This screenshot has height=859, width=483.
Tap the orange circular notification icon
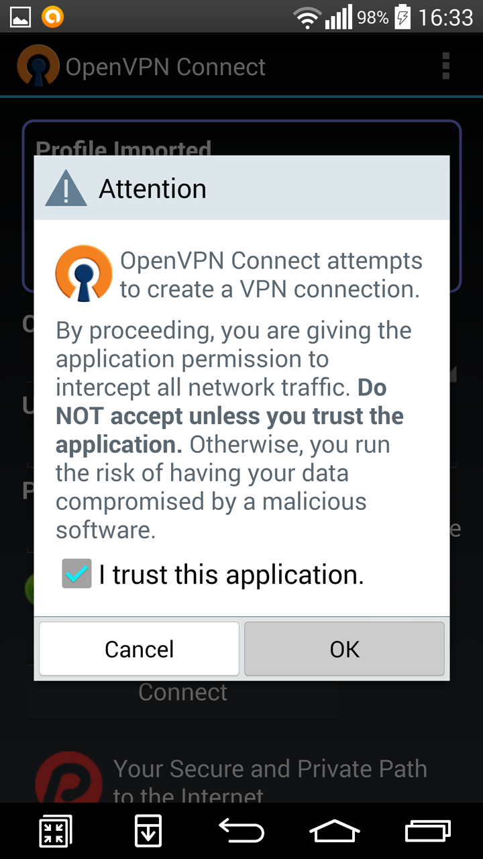pos(52,17)
